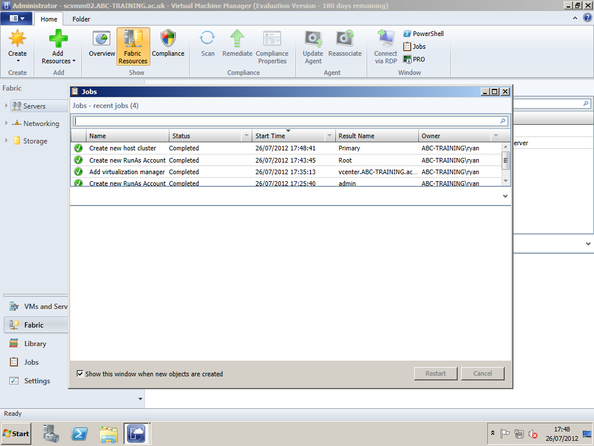
Task: Click the Restart button
Action: pyautogui.click(x=436, y=373)
